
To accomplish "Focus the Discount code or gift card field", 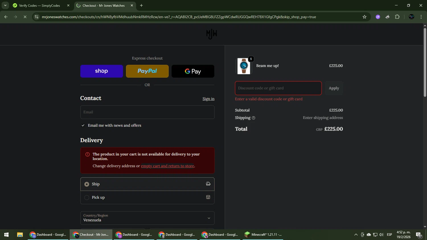I will [x=278, y=88].
